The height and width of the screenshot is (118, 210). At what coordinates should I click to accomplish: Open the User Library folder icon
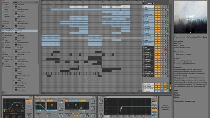(3, 57)
